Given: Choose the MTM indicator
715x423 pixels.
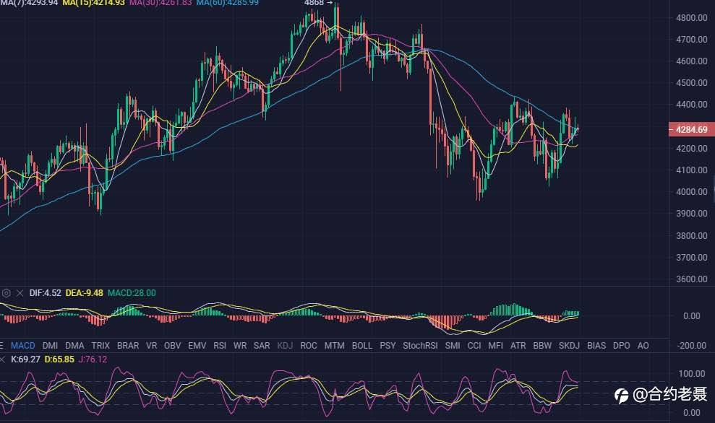Looking at the screenshot, I should pos(334,346).
